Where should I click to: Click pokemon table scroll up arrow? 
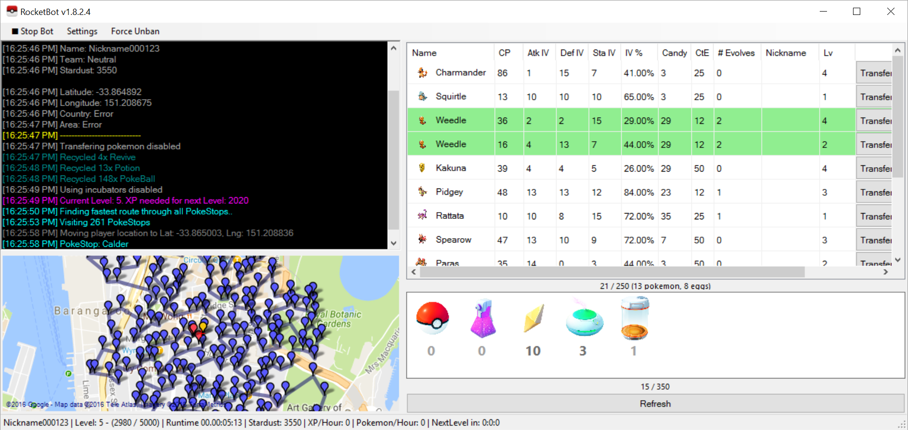click(897, 50)
